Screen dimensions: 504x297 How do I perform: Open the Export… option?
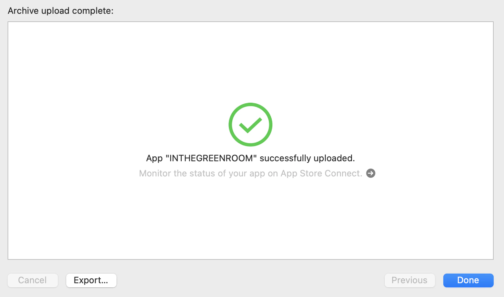coord(91,280)
